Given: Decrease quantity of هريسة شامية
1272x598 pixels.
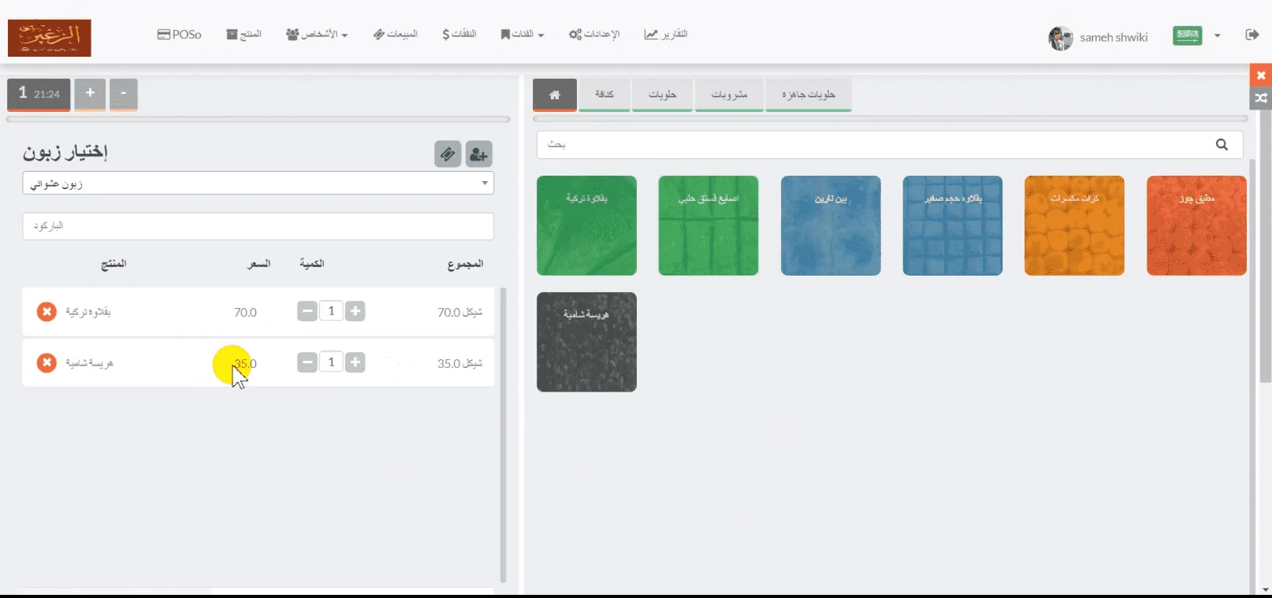Looking at the screenshot, I should tap(307, 362).
